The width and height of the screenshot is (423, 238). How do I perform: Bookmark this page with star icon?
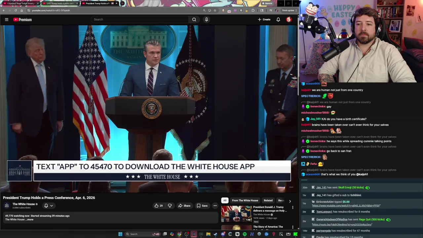(x=215, y=10)
